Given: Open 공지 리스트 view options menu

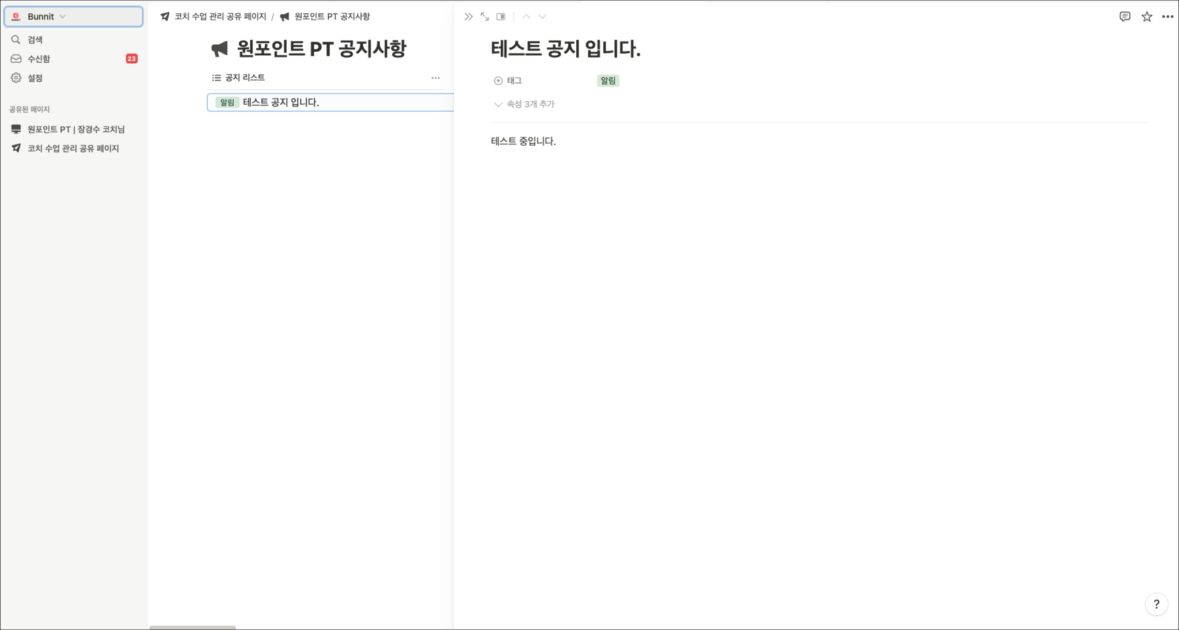Looking at the screenshot, I should [x=435, y=78].
